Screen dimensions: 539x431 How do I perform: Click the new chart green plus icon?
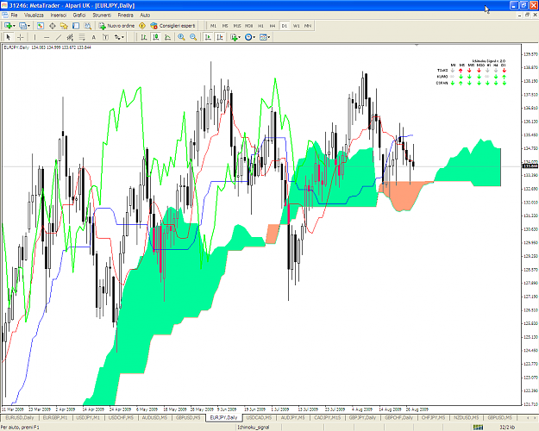[8, 26]
